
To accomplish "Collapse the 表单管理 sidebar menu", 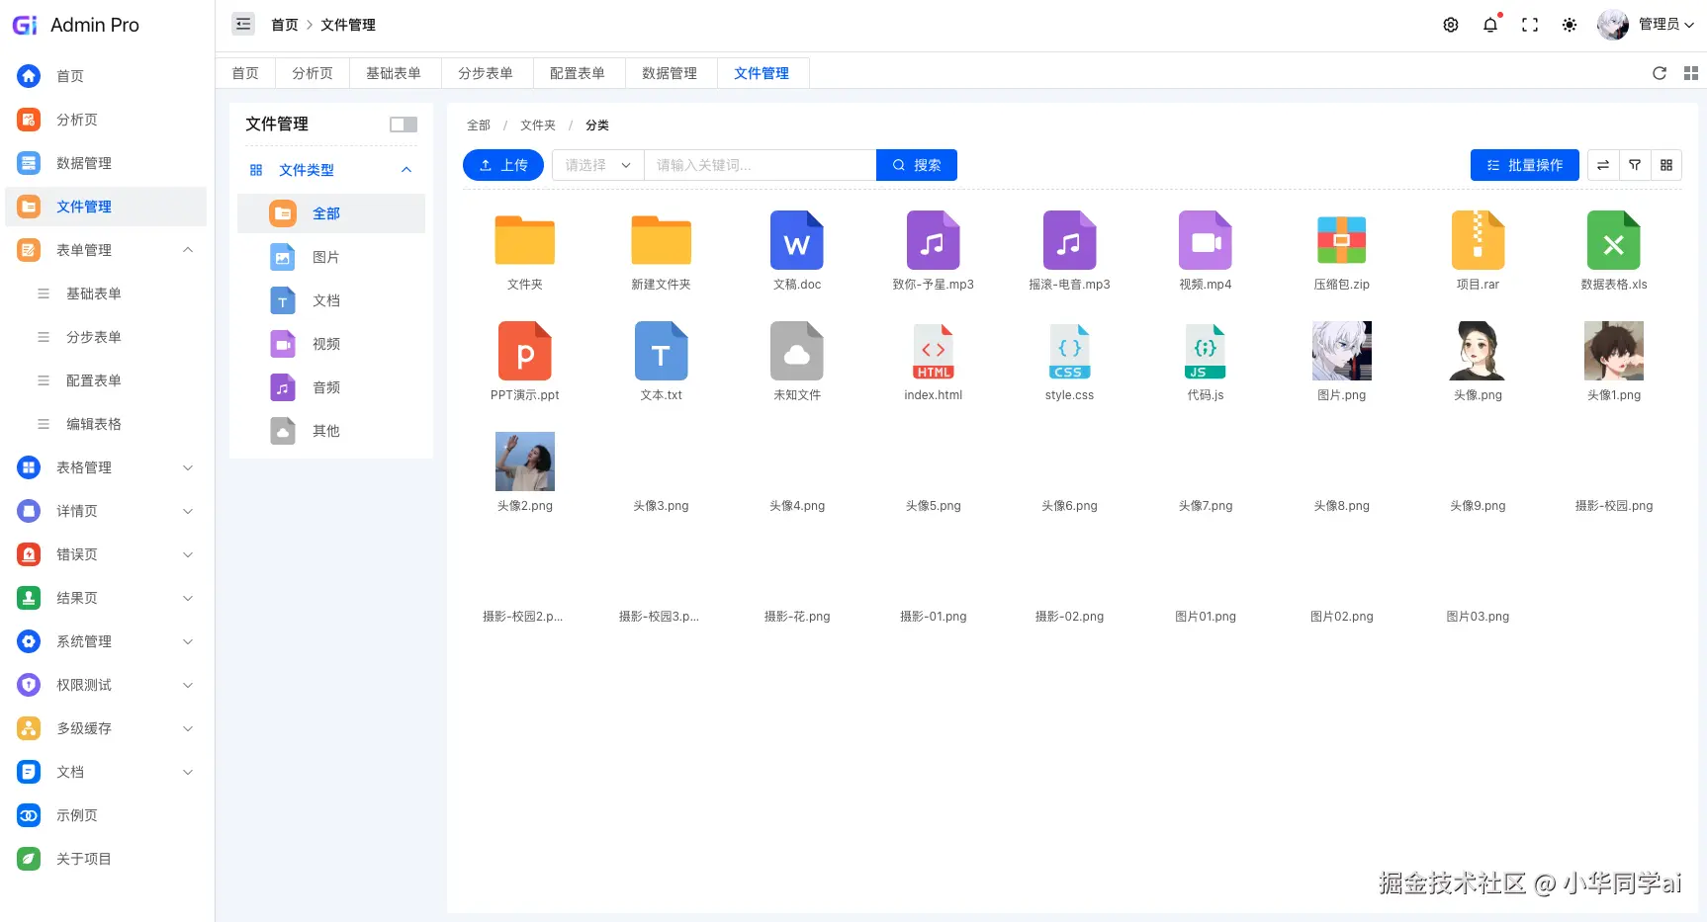I will [106, 250].
